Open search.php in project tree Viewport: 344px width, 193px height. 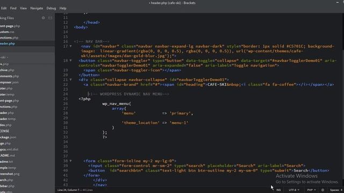(6, 180)
